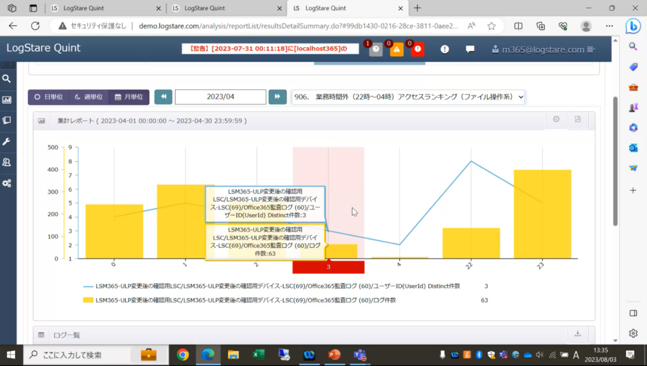Click the chart icon beside 集計レポート title
Screen dimensions: 647x366
coord(42,121)
